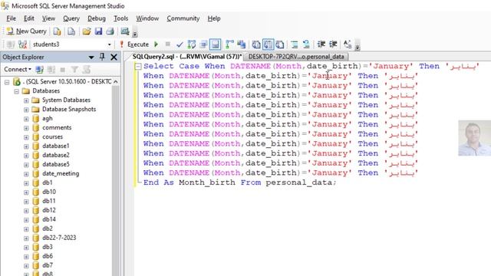Click Decrease Indent icon
The width and height of the screenshot is (491, 276).
[x=321, y=44]
